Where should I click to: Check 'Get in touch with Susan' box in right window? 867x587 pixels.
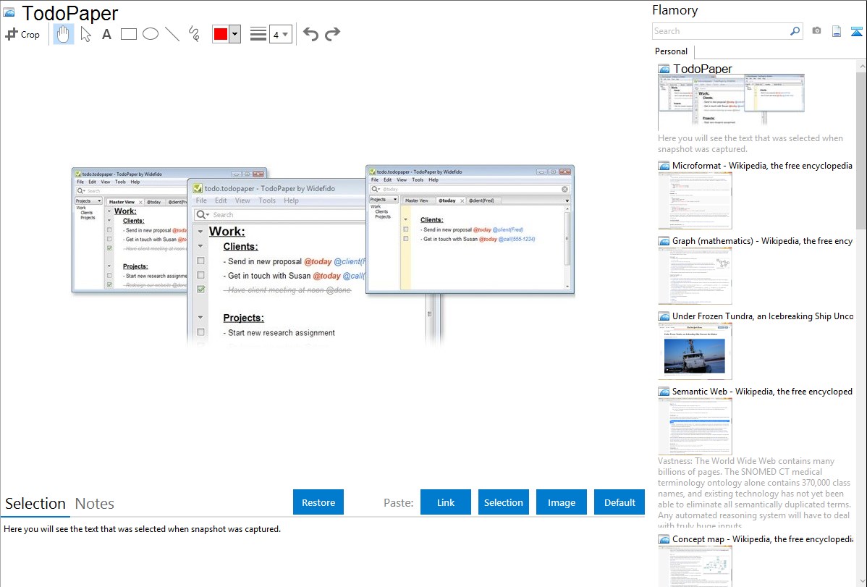(406, 238)
